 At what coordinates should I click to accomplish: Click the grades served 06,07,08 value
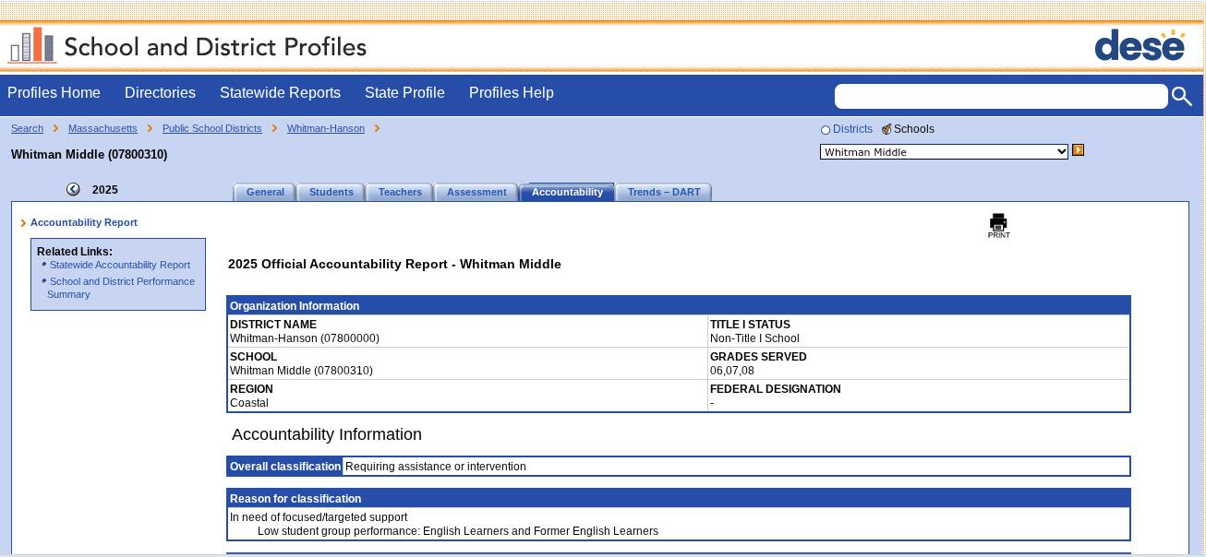[732, 371]
